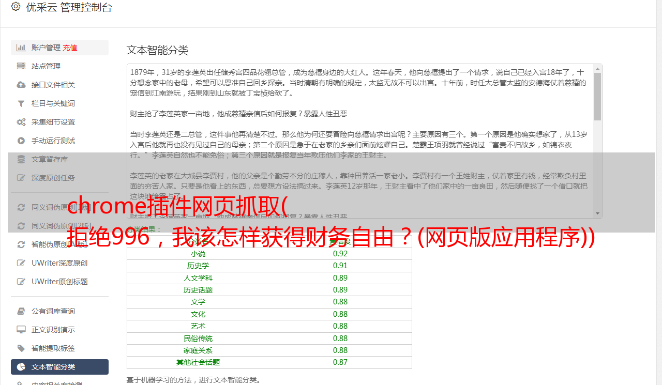Click the 文本智能分类 page heading
The width and height of the screenshot is (662, 385).
point(158,50)
